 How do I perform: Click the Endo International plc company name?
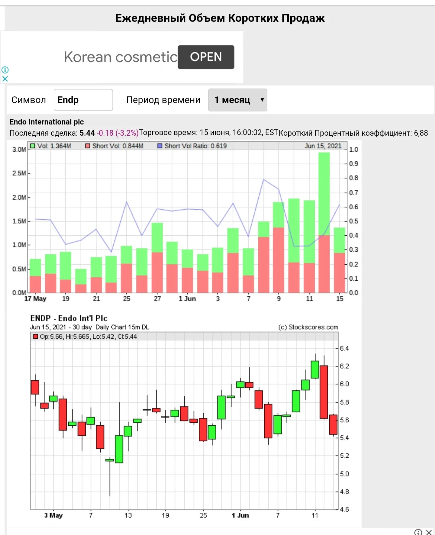pos(47,122)
